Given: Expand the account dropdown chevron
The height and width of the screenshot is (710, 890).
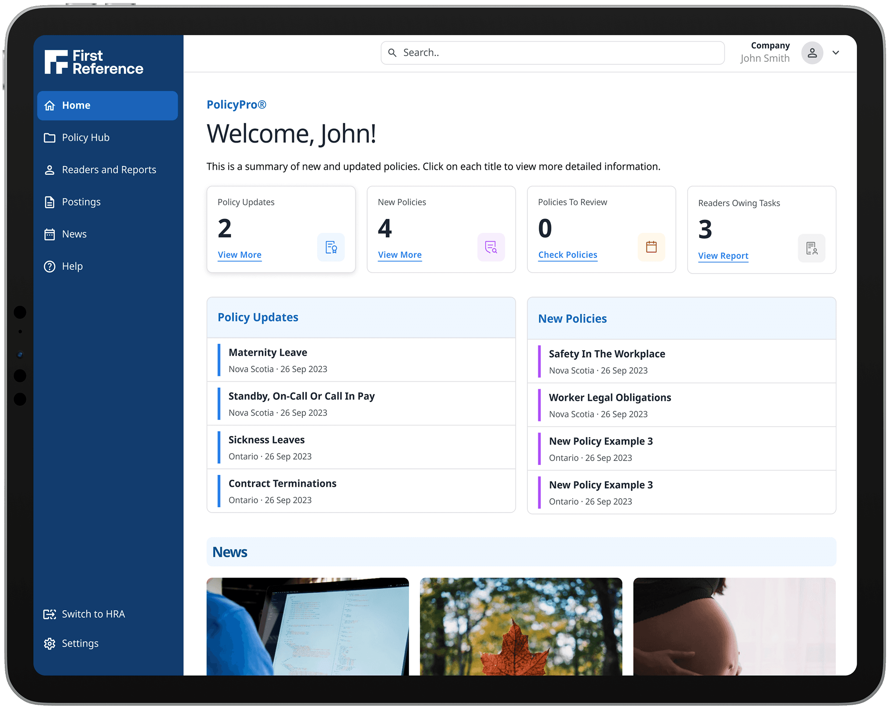Looking at the screenshot, I should tap(835, 53).
